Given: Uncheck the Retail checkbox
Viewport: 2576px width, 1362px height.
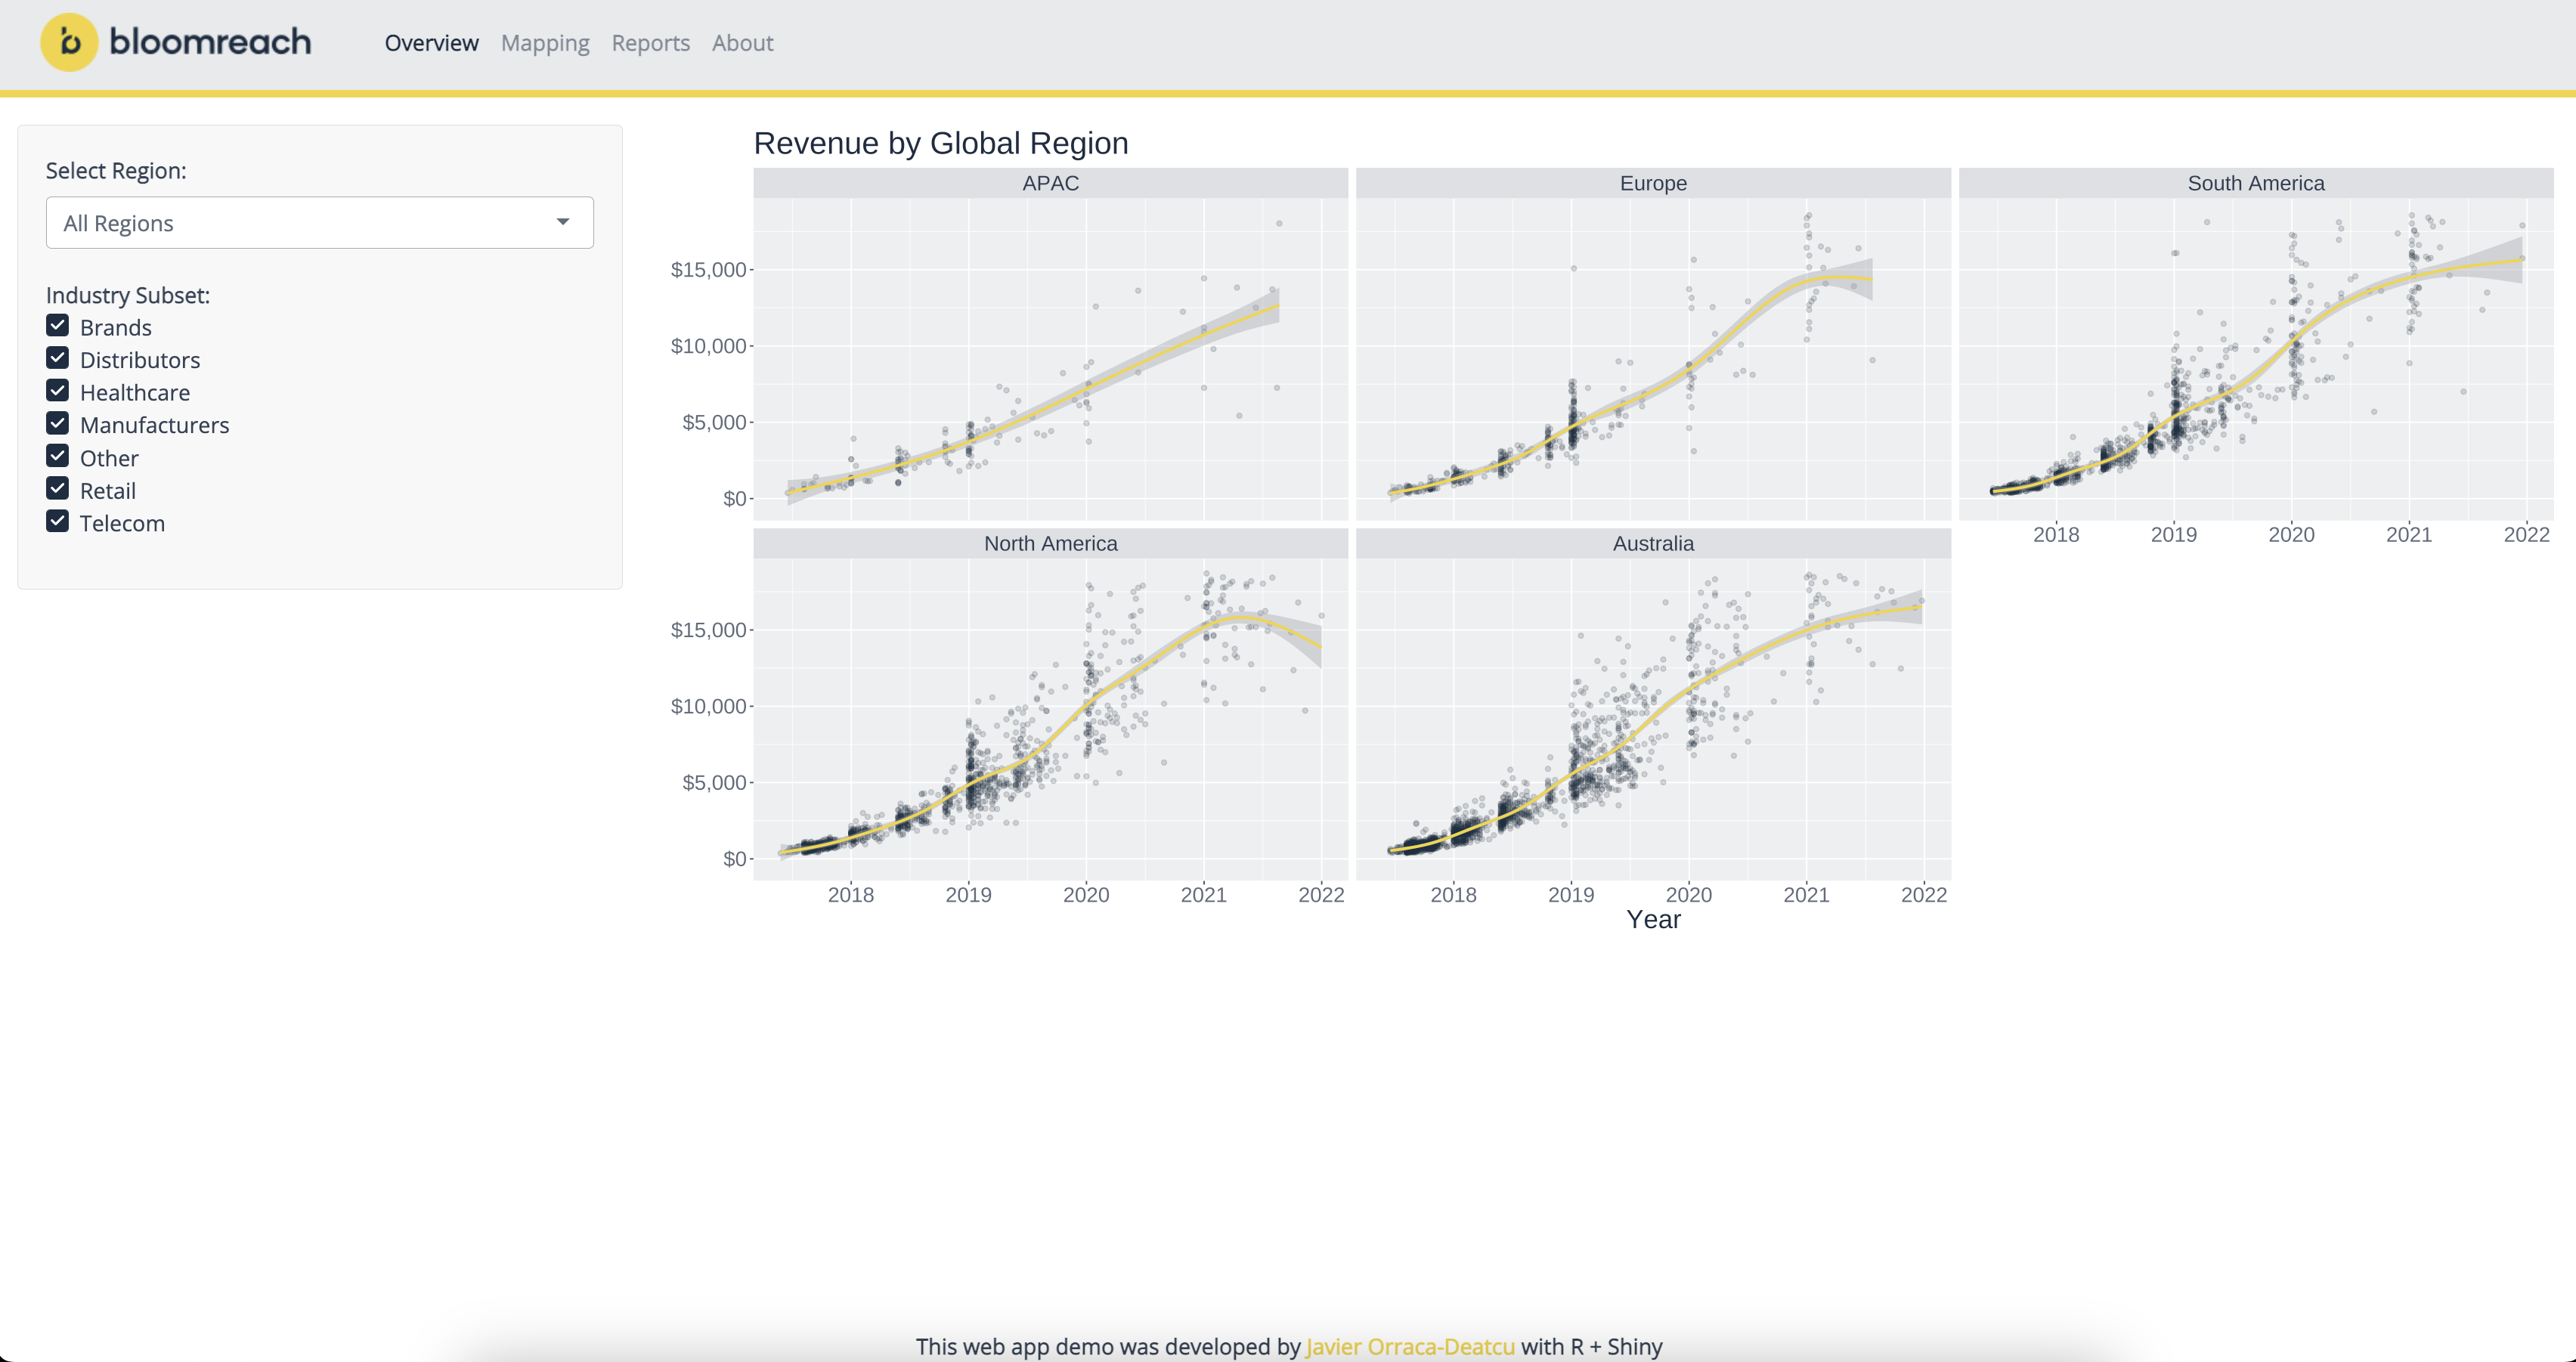Looking at the screenshot, I should point(58,489).
